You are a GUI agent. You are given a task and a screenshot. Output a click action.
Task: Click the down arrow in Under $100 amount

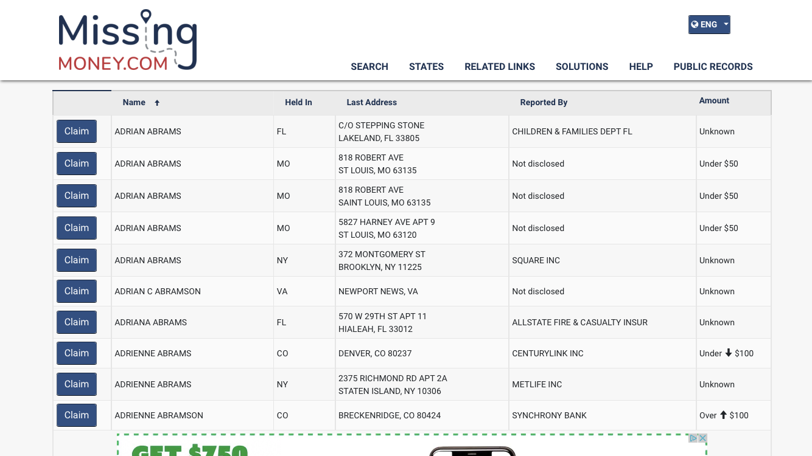click(728, 353)
